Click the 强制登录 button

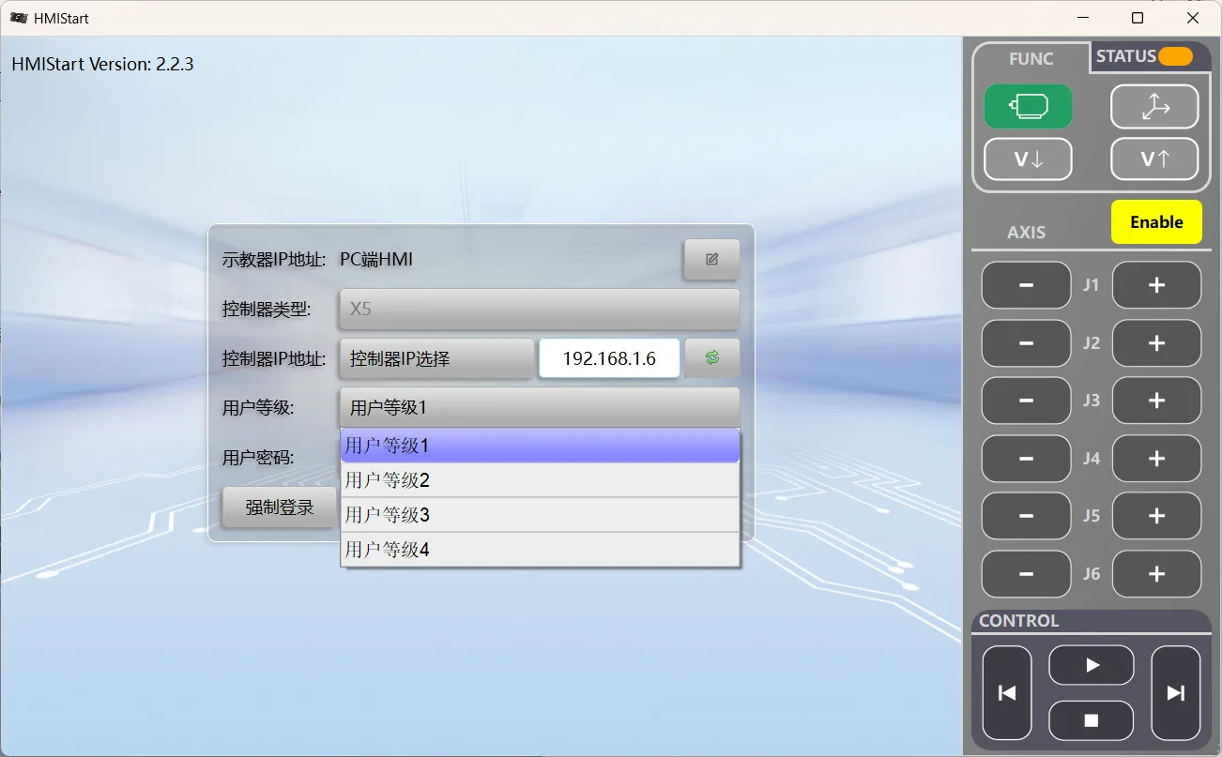(280, 507)
